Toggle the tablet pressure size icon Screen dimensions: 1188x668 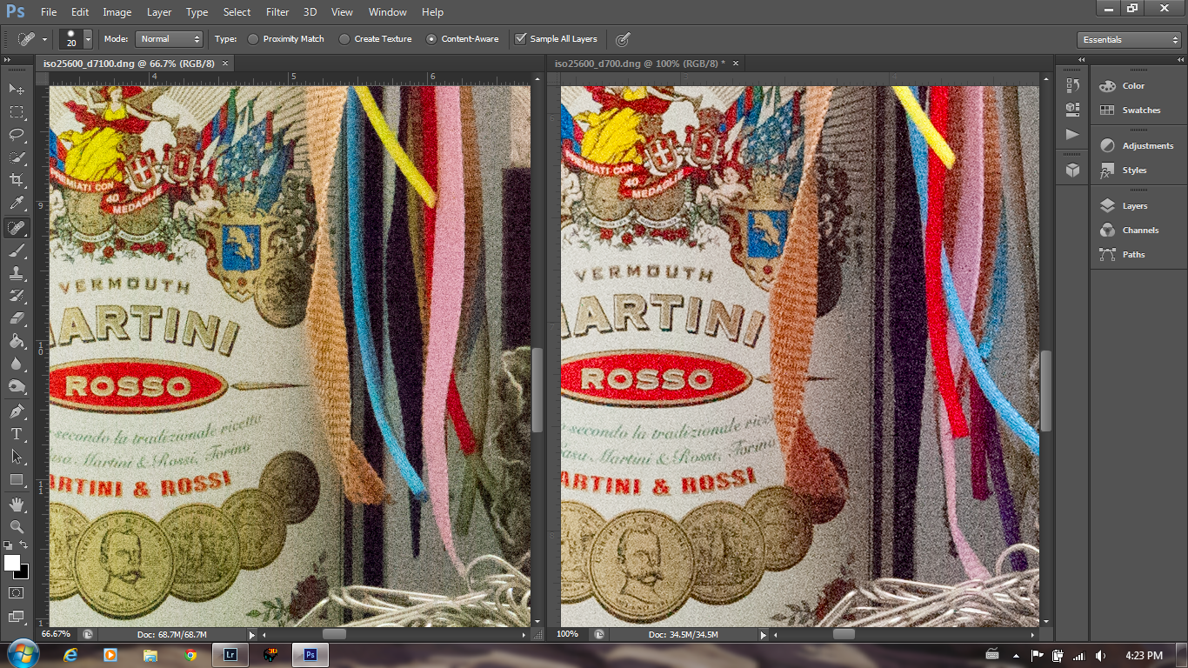pyautogui.click(x=622, y=39)
